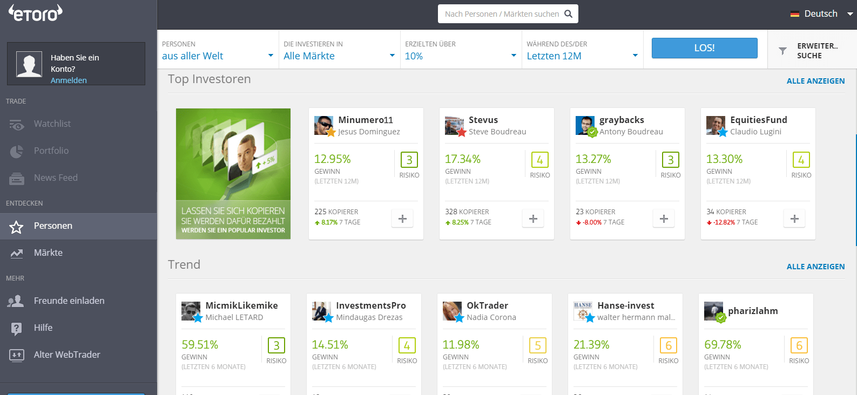Image resolution: width=857 pixels, height=395 pixels.
Task: Open Portfolio in the sidebar
Action: 78,151
